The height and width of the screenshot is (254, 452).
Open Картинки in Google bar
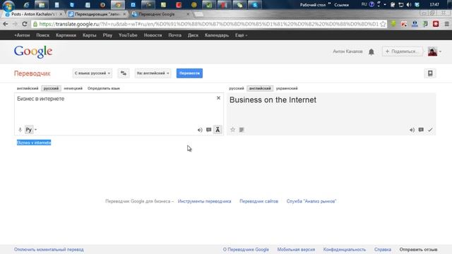click(66, 35)
